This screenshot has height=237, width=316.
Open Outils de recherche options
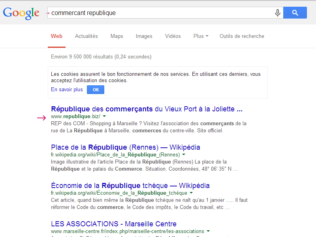pyautogui.click(x=242, y=36)
